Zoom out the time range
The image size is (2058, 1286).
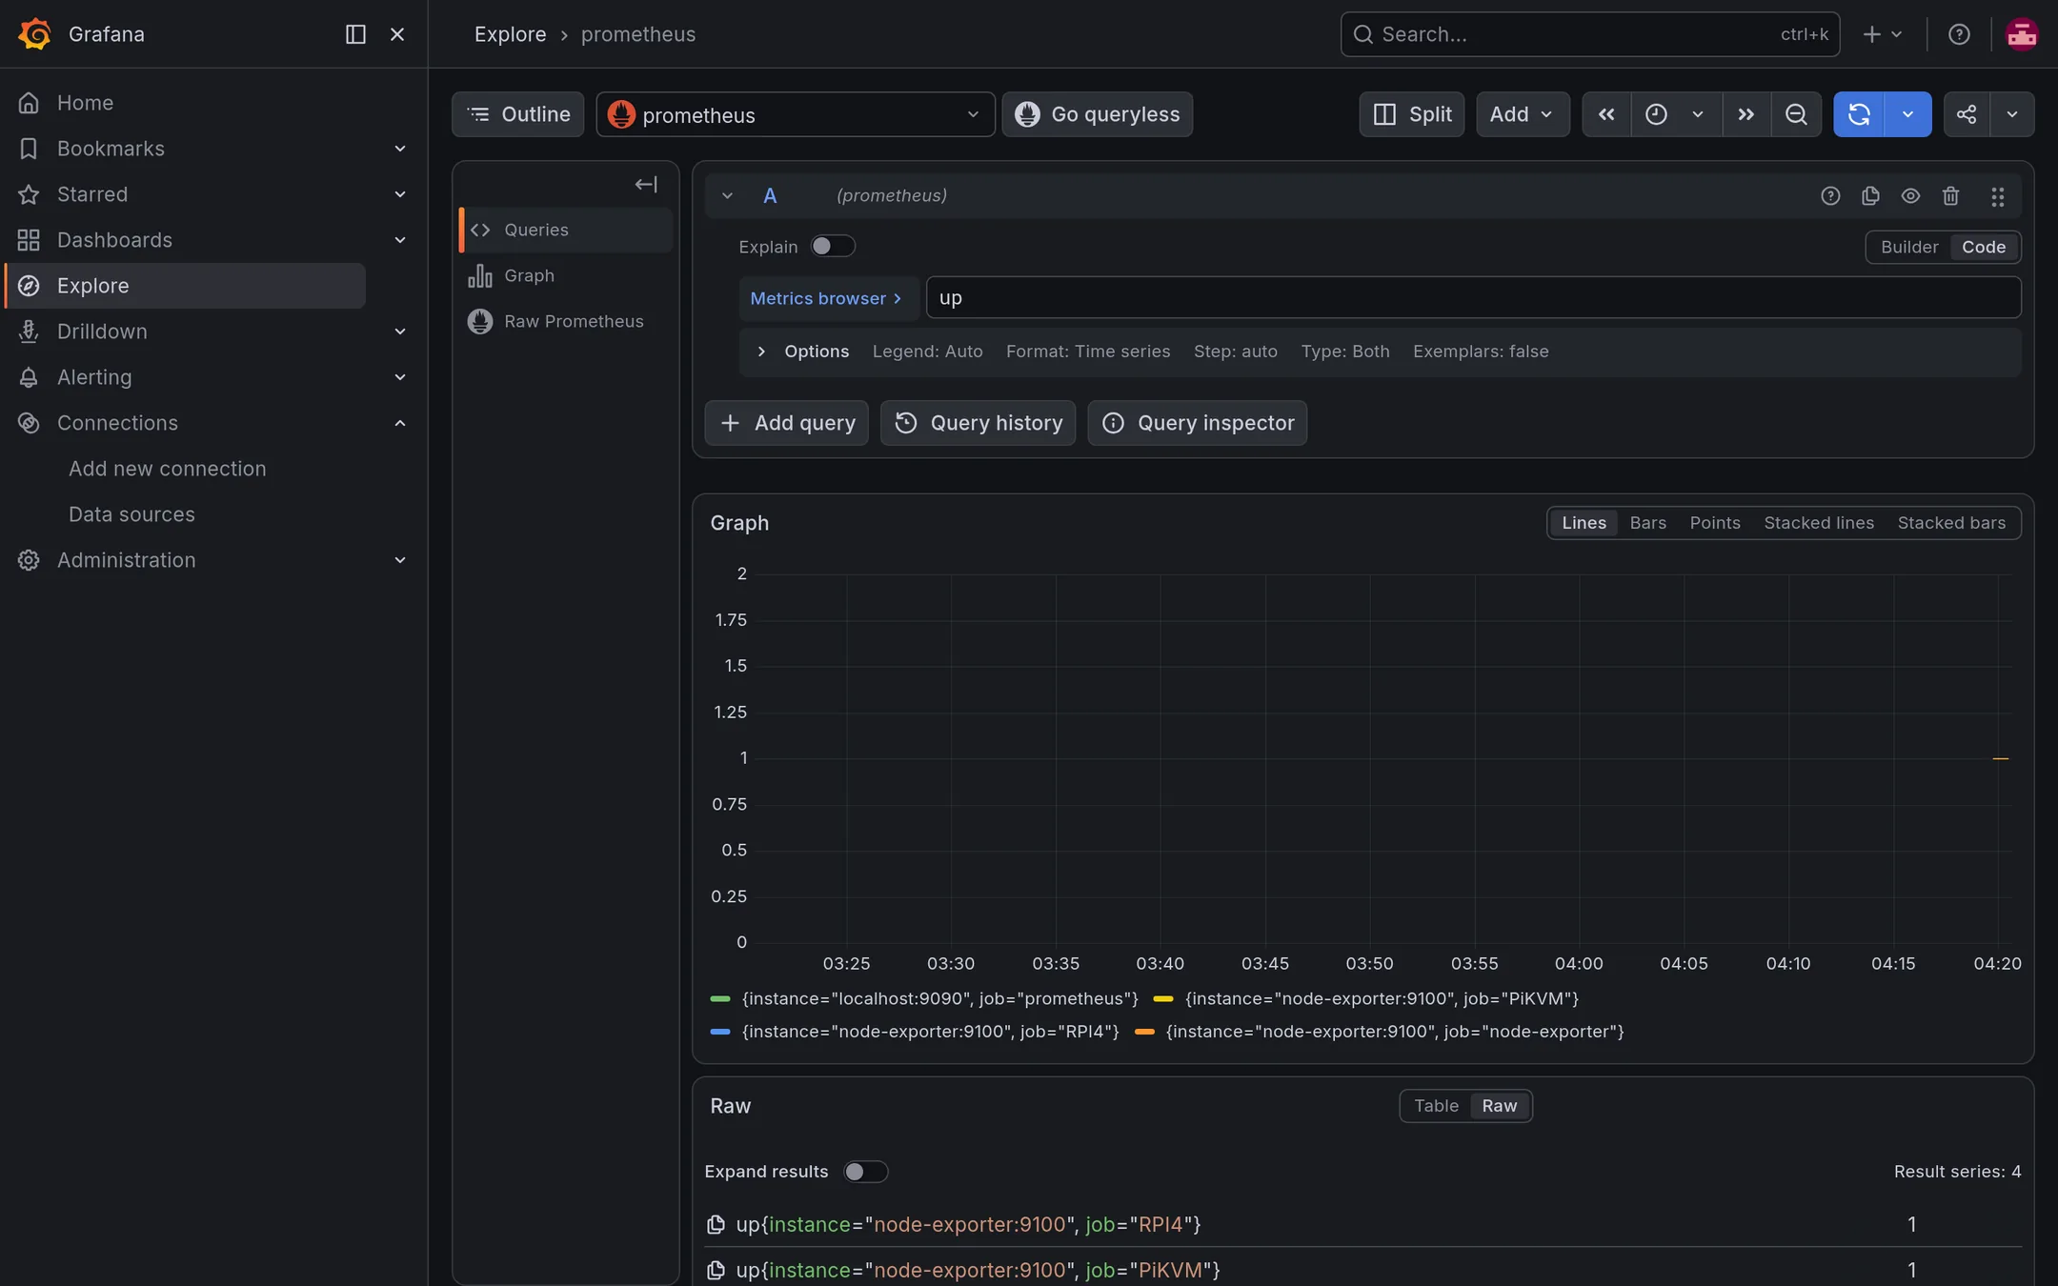pyautogui.click(x=1796, y=114)
